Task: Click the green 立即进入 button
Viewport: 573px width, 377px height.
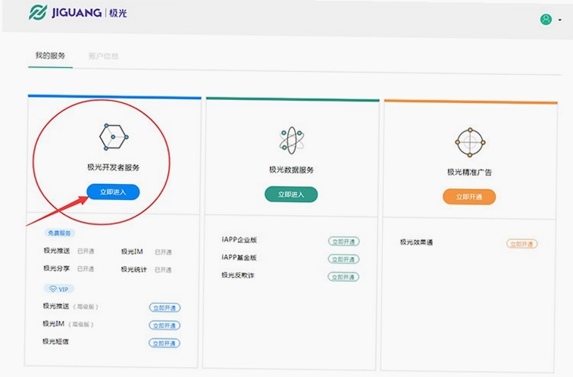Action: 291,194
